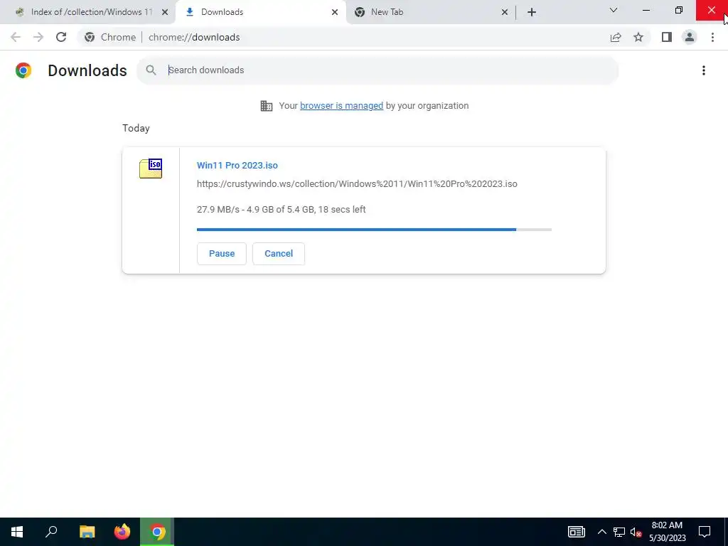Open the 'browser is managed' link
728x546 pixels.
342,106
